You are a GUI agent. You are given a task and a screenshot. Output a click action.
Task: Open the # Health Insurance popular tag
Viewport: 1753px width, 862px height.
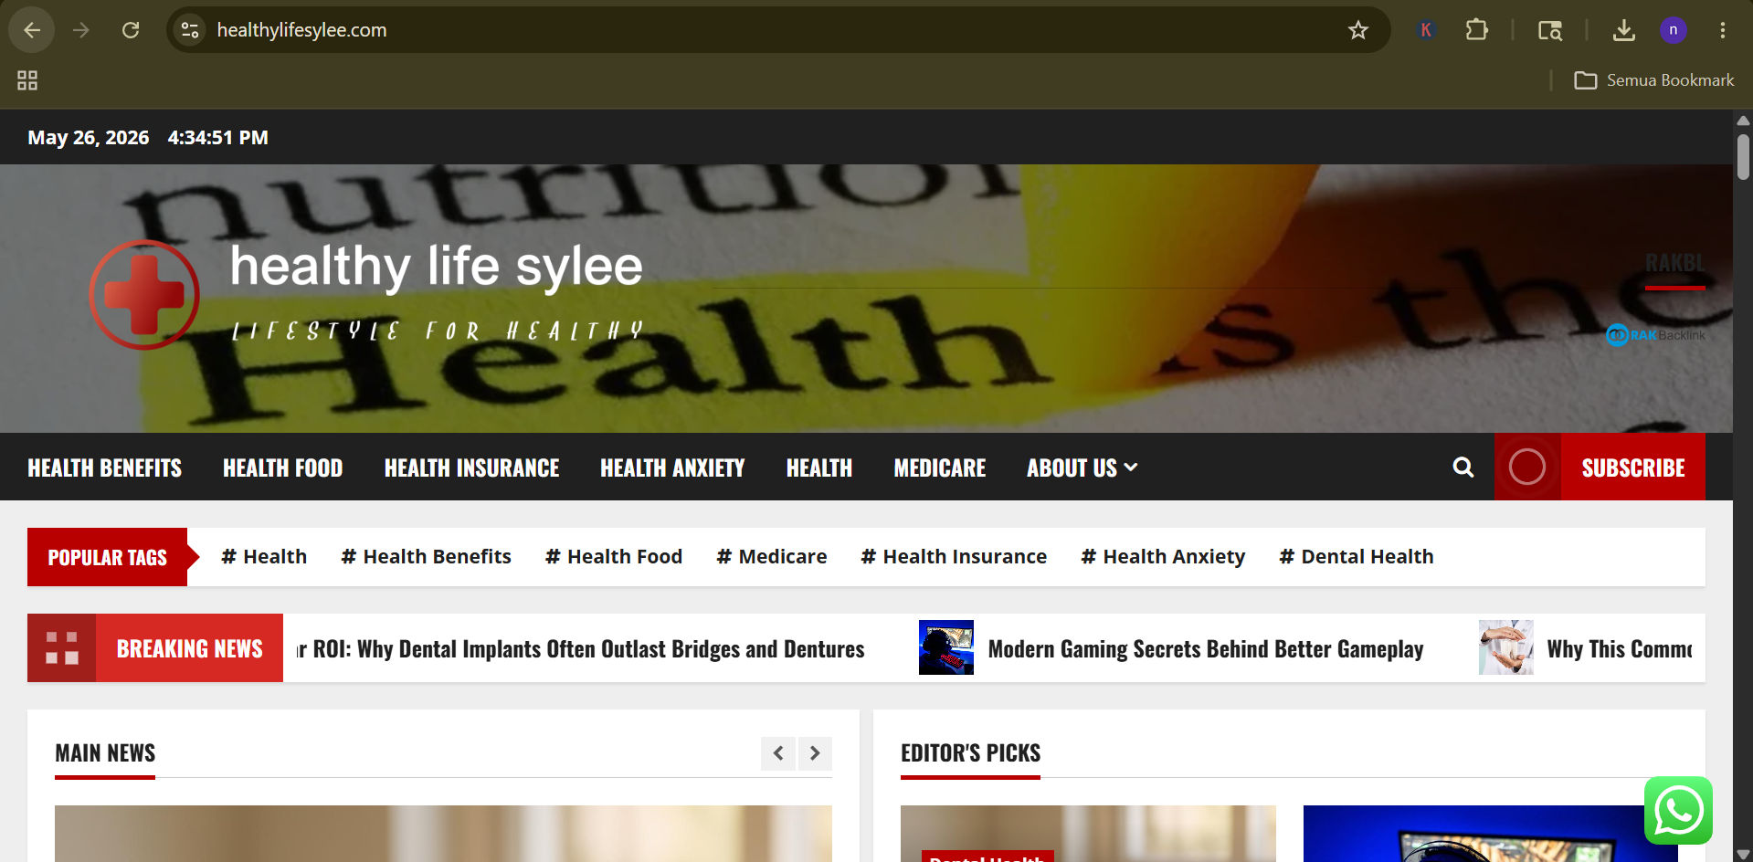[954, 556]
